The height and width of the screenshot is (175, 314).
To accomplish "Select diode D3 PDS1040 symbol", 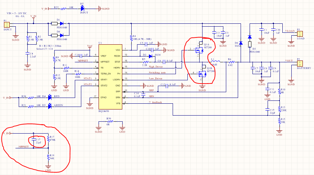I will pos(250,41).
